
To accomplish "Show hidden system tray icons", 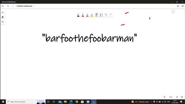I will click(x=151, y=102).
